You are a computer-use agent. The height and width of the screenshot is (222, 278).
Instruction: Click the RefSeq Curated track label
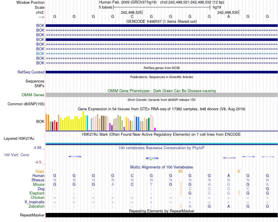coord(31,72)
